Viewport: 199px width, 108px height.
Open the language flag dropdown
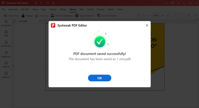tap(166, 3)
